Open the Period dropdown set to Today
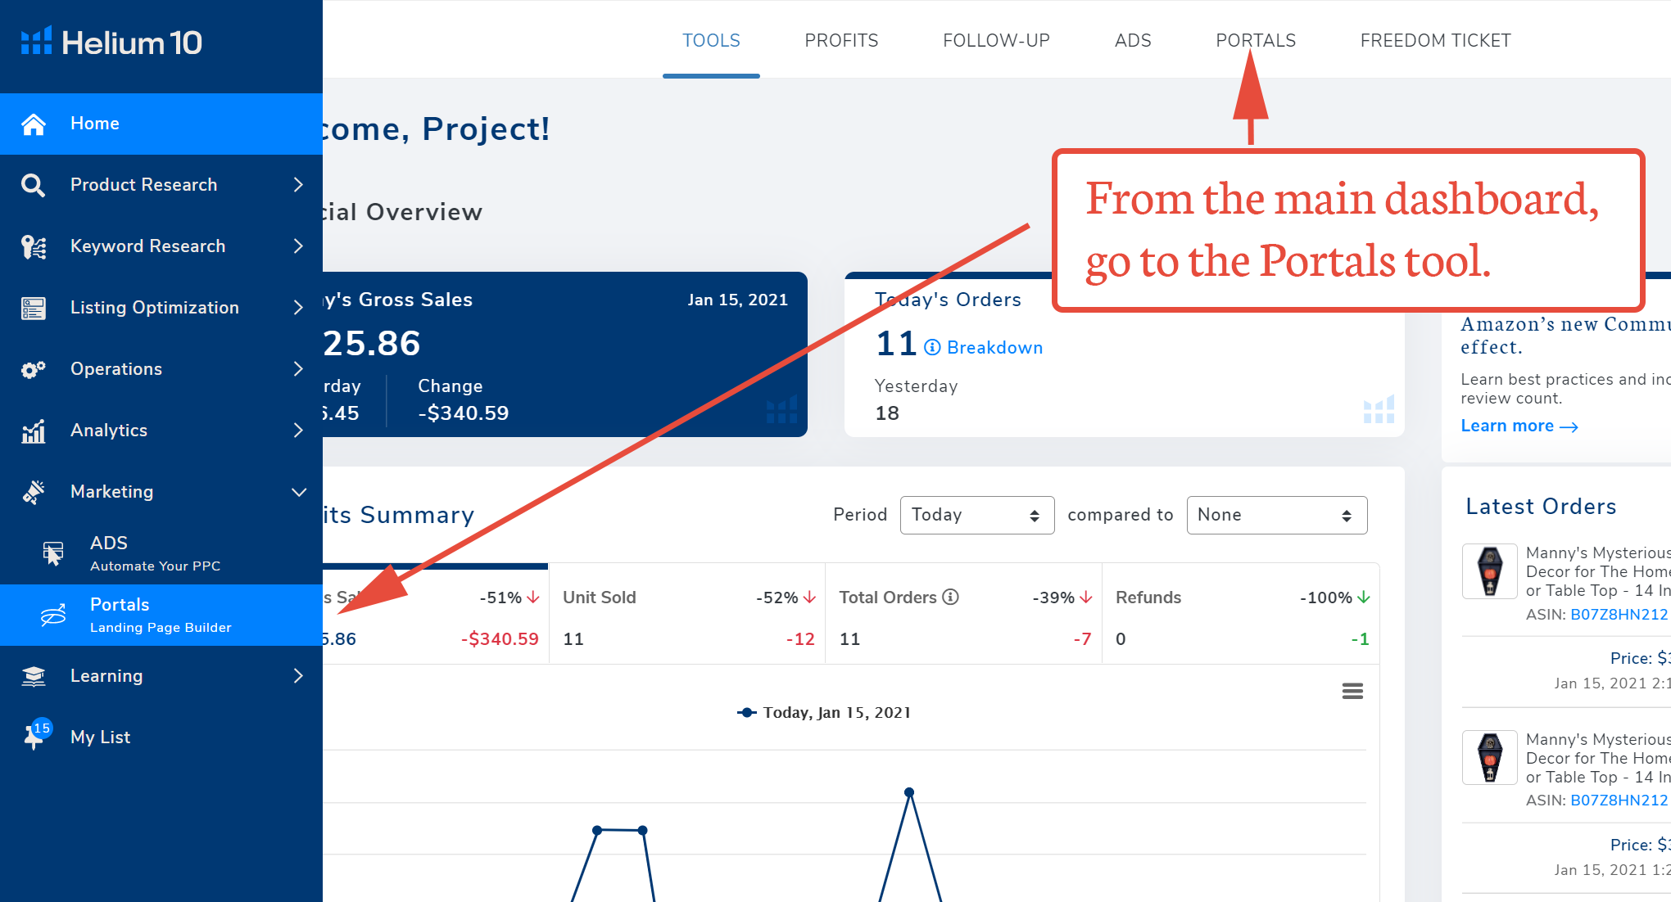 click(x=976, y=515)
